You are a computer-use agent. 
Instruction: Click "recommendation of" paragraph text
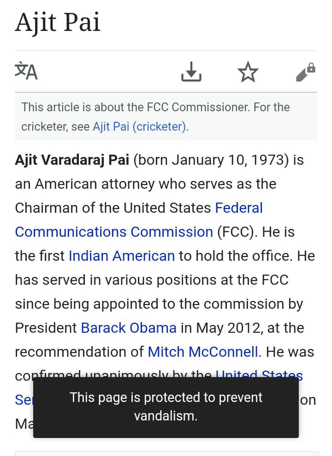pyautogui.click(x=79, y=352)
